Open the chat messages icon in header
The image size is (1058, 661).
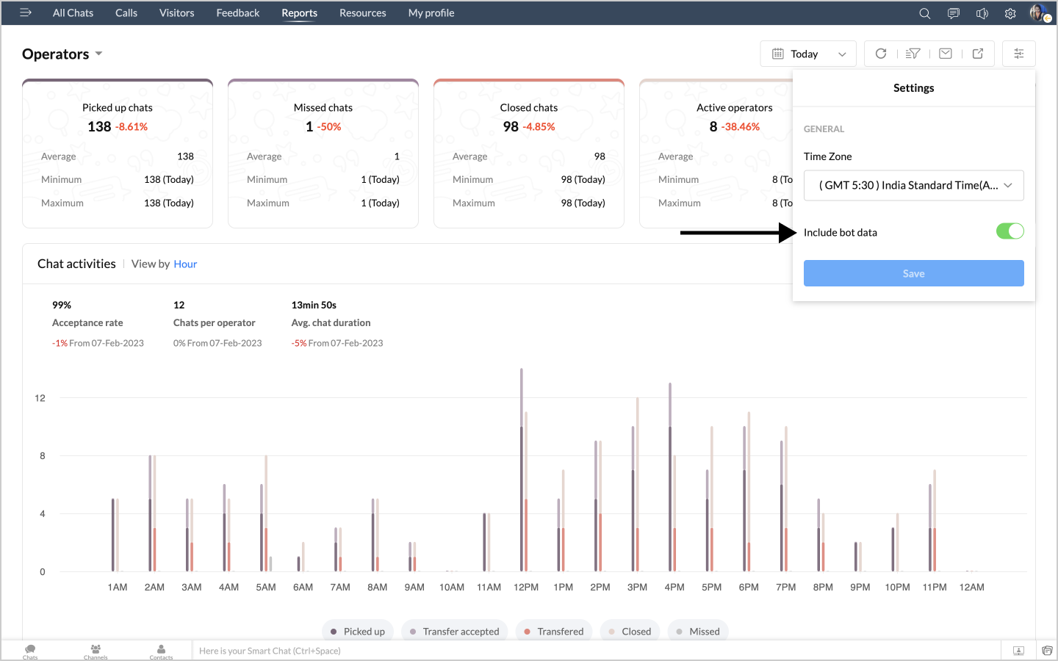pos(953,13)
